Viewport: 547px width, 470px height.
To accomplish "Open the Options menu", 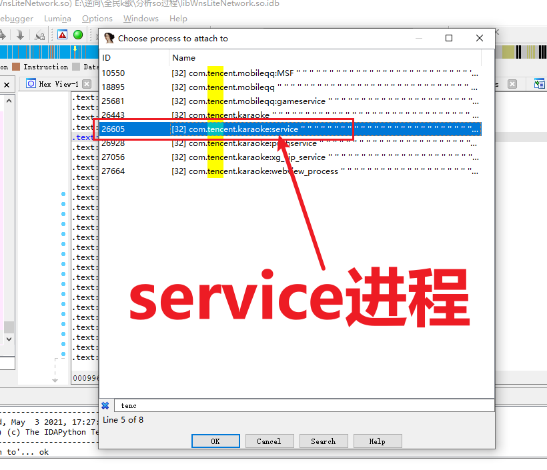I will pyautogui.click(x=97, y=19).
